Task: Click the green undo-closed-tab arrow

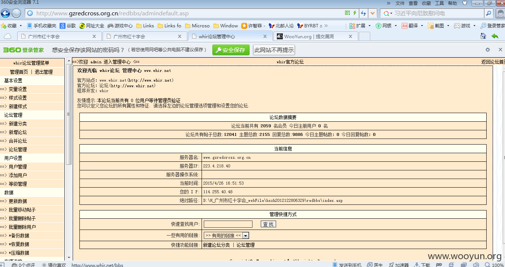Action: click(x=495, y=36)
